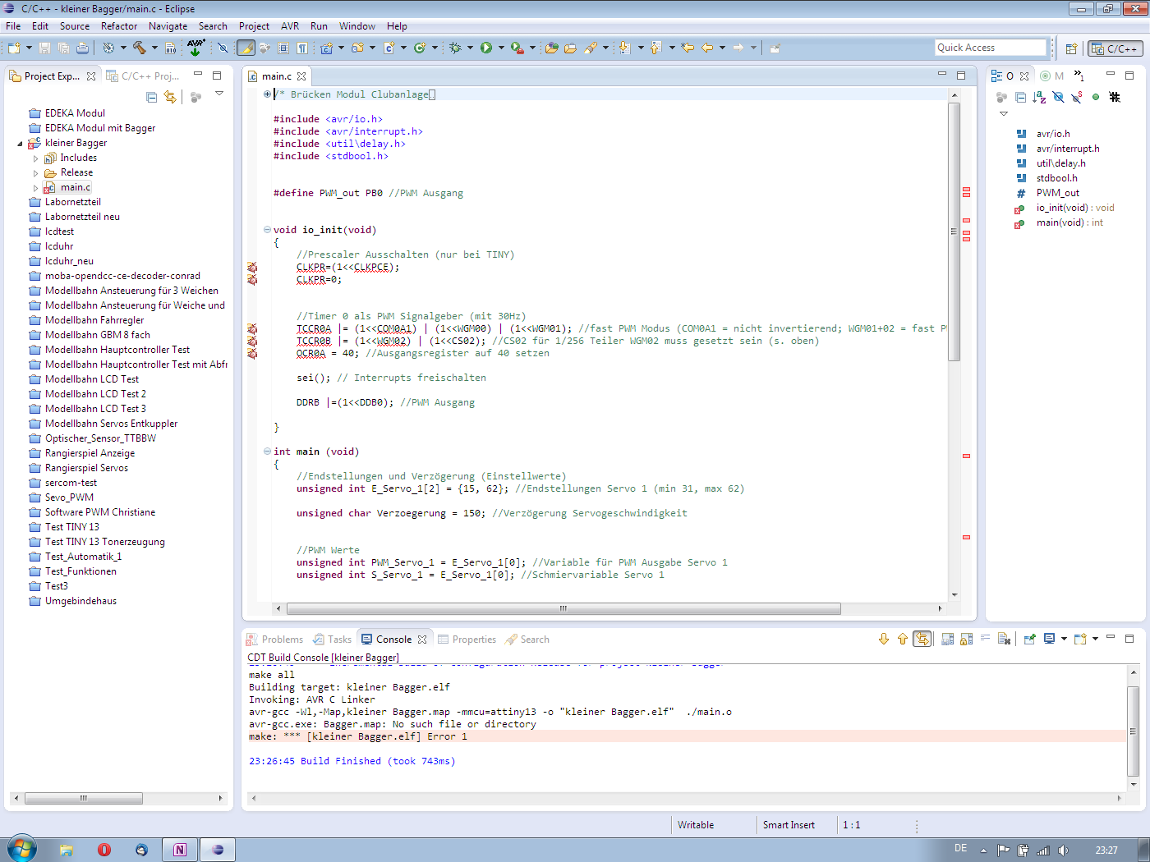Image resolution: width=1150 pixels, height=862 pixels.
Task: Click the New wizard icon in the toolbar
Action: coord(14,48)
